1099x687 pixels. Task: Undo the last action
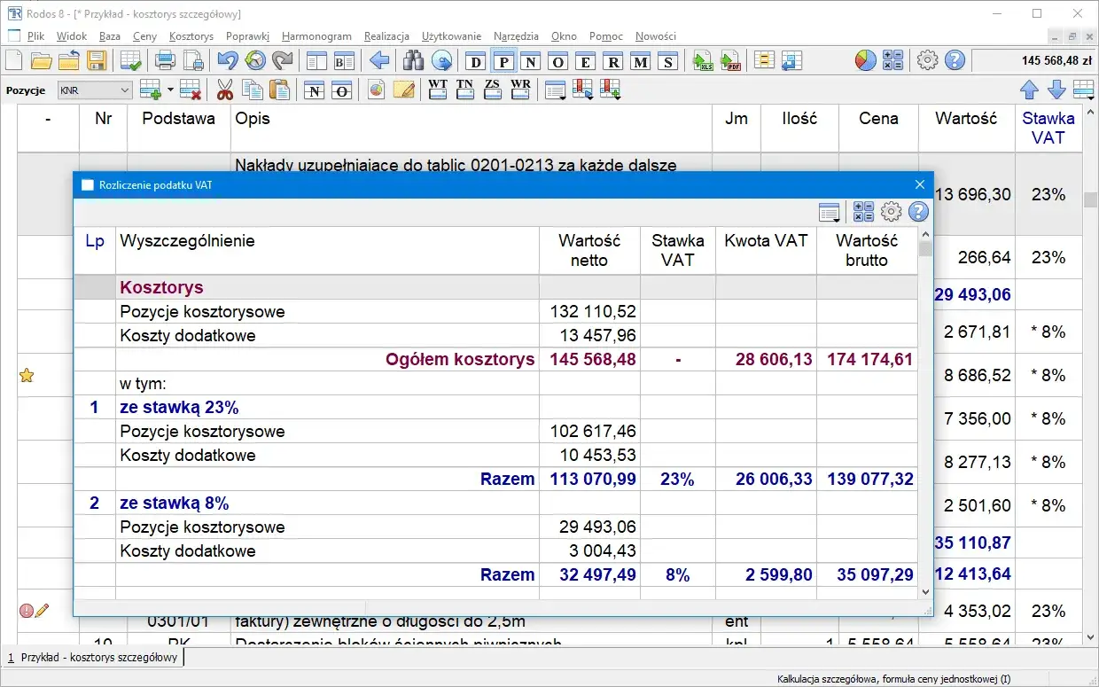(229, 61)
